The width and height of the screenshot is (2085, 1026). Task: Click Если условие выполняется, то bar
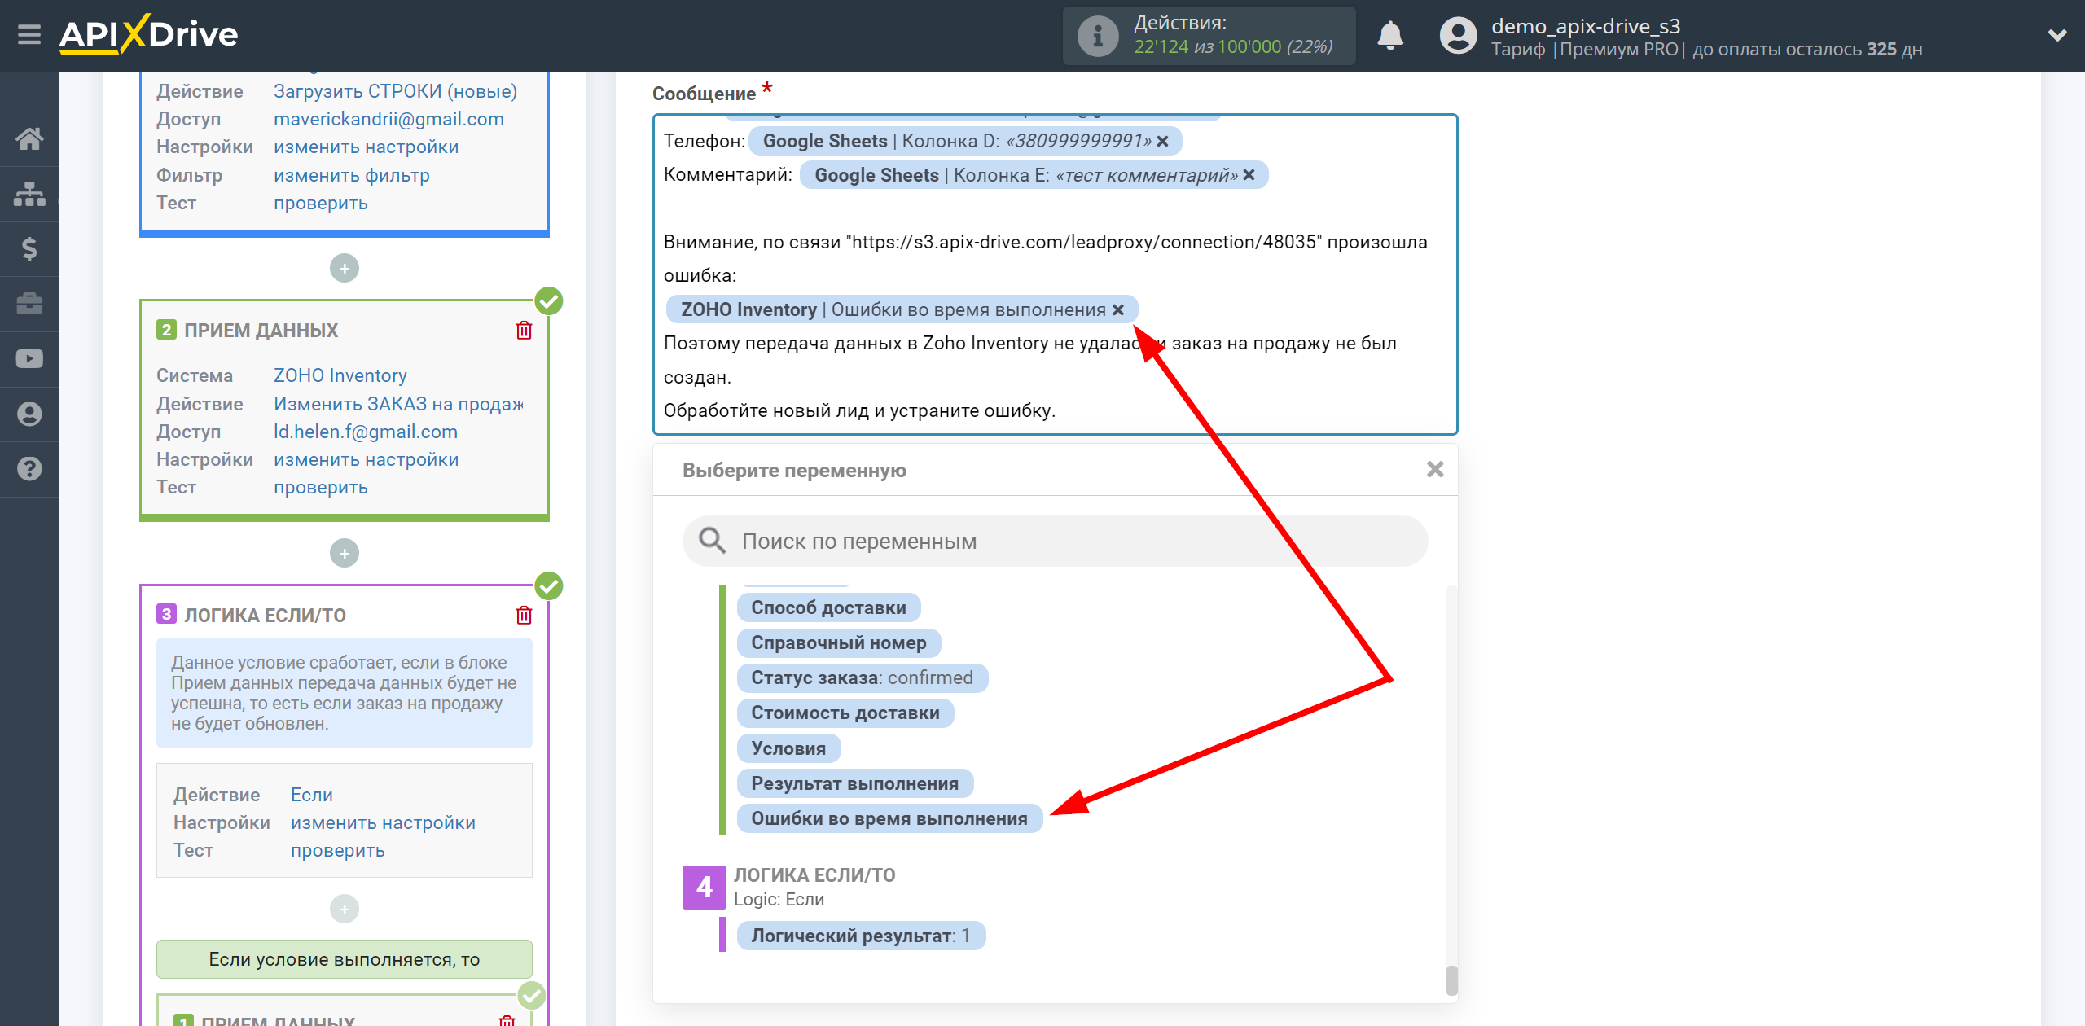[x=345, y=959]
